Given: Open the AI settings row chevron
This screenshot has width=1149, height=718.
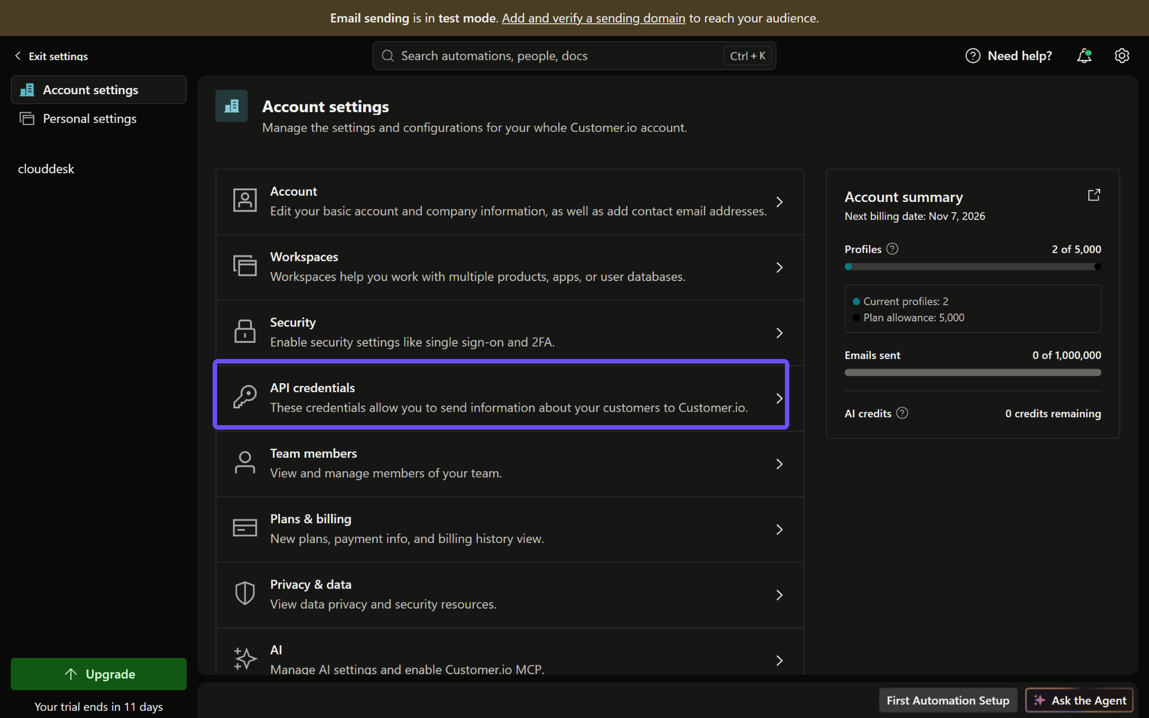Looking at the screenshot, I should [x=779, y=660].
